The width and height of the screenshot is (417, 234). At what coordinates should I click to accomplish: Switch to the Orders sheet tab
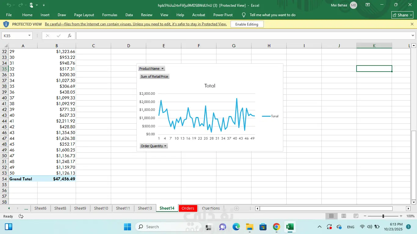(x=188, y=208)
